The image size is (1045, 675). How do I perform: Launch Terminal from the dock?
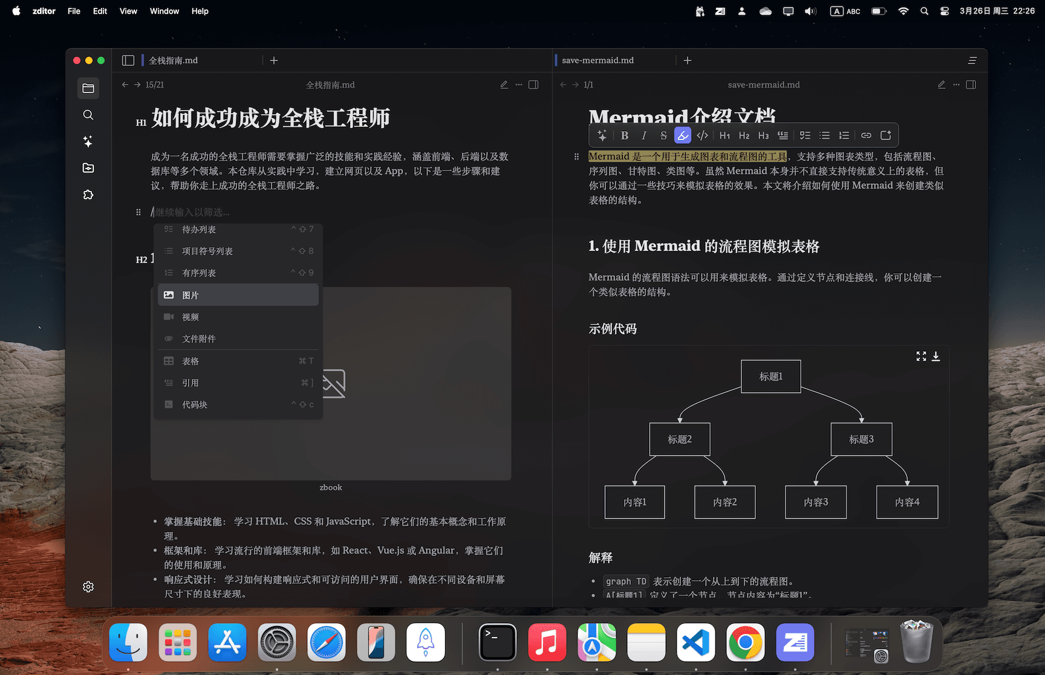498,642
